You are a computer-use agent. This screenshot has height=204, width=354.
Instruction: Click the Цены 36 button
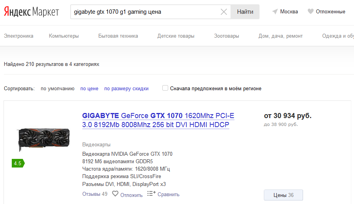click(x=283, y=195)
